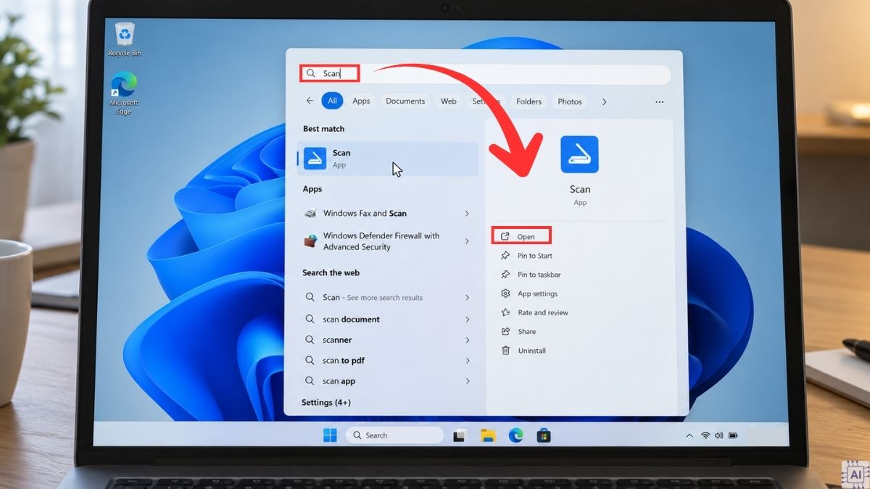This screenshot has height=489, width=870.
Task: Open Microsoft Store from the taskbar
Action: click(544, 435)
